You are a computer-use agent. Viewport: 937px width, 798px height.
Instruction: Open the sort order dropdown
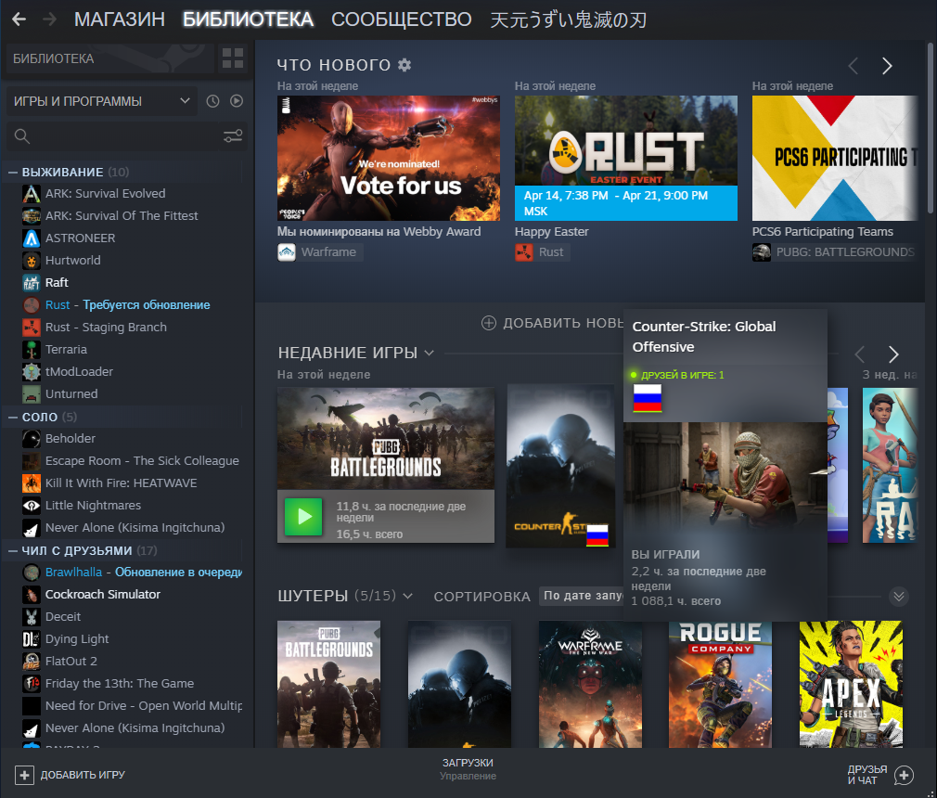(582, 596)
